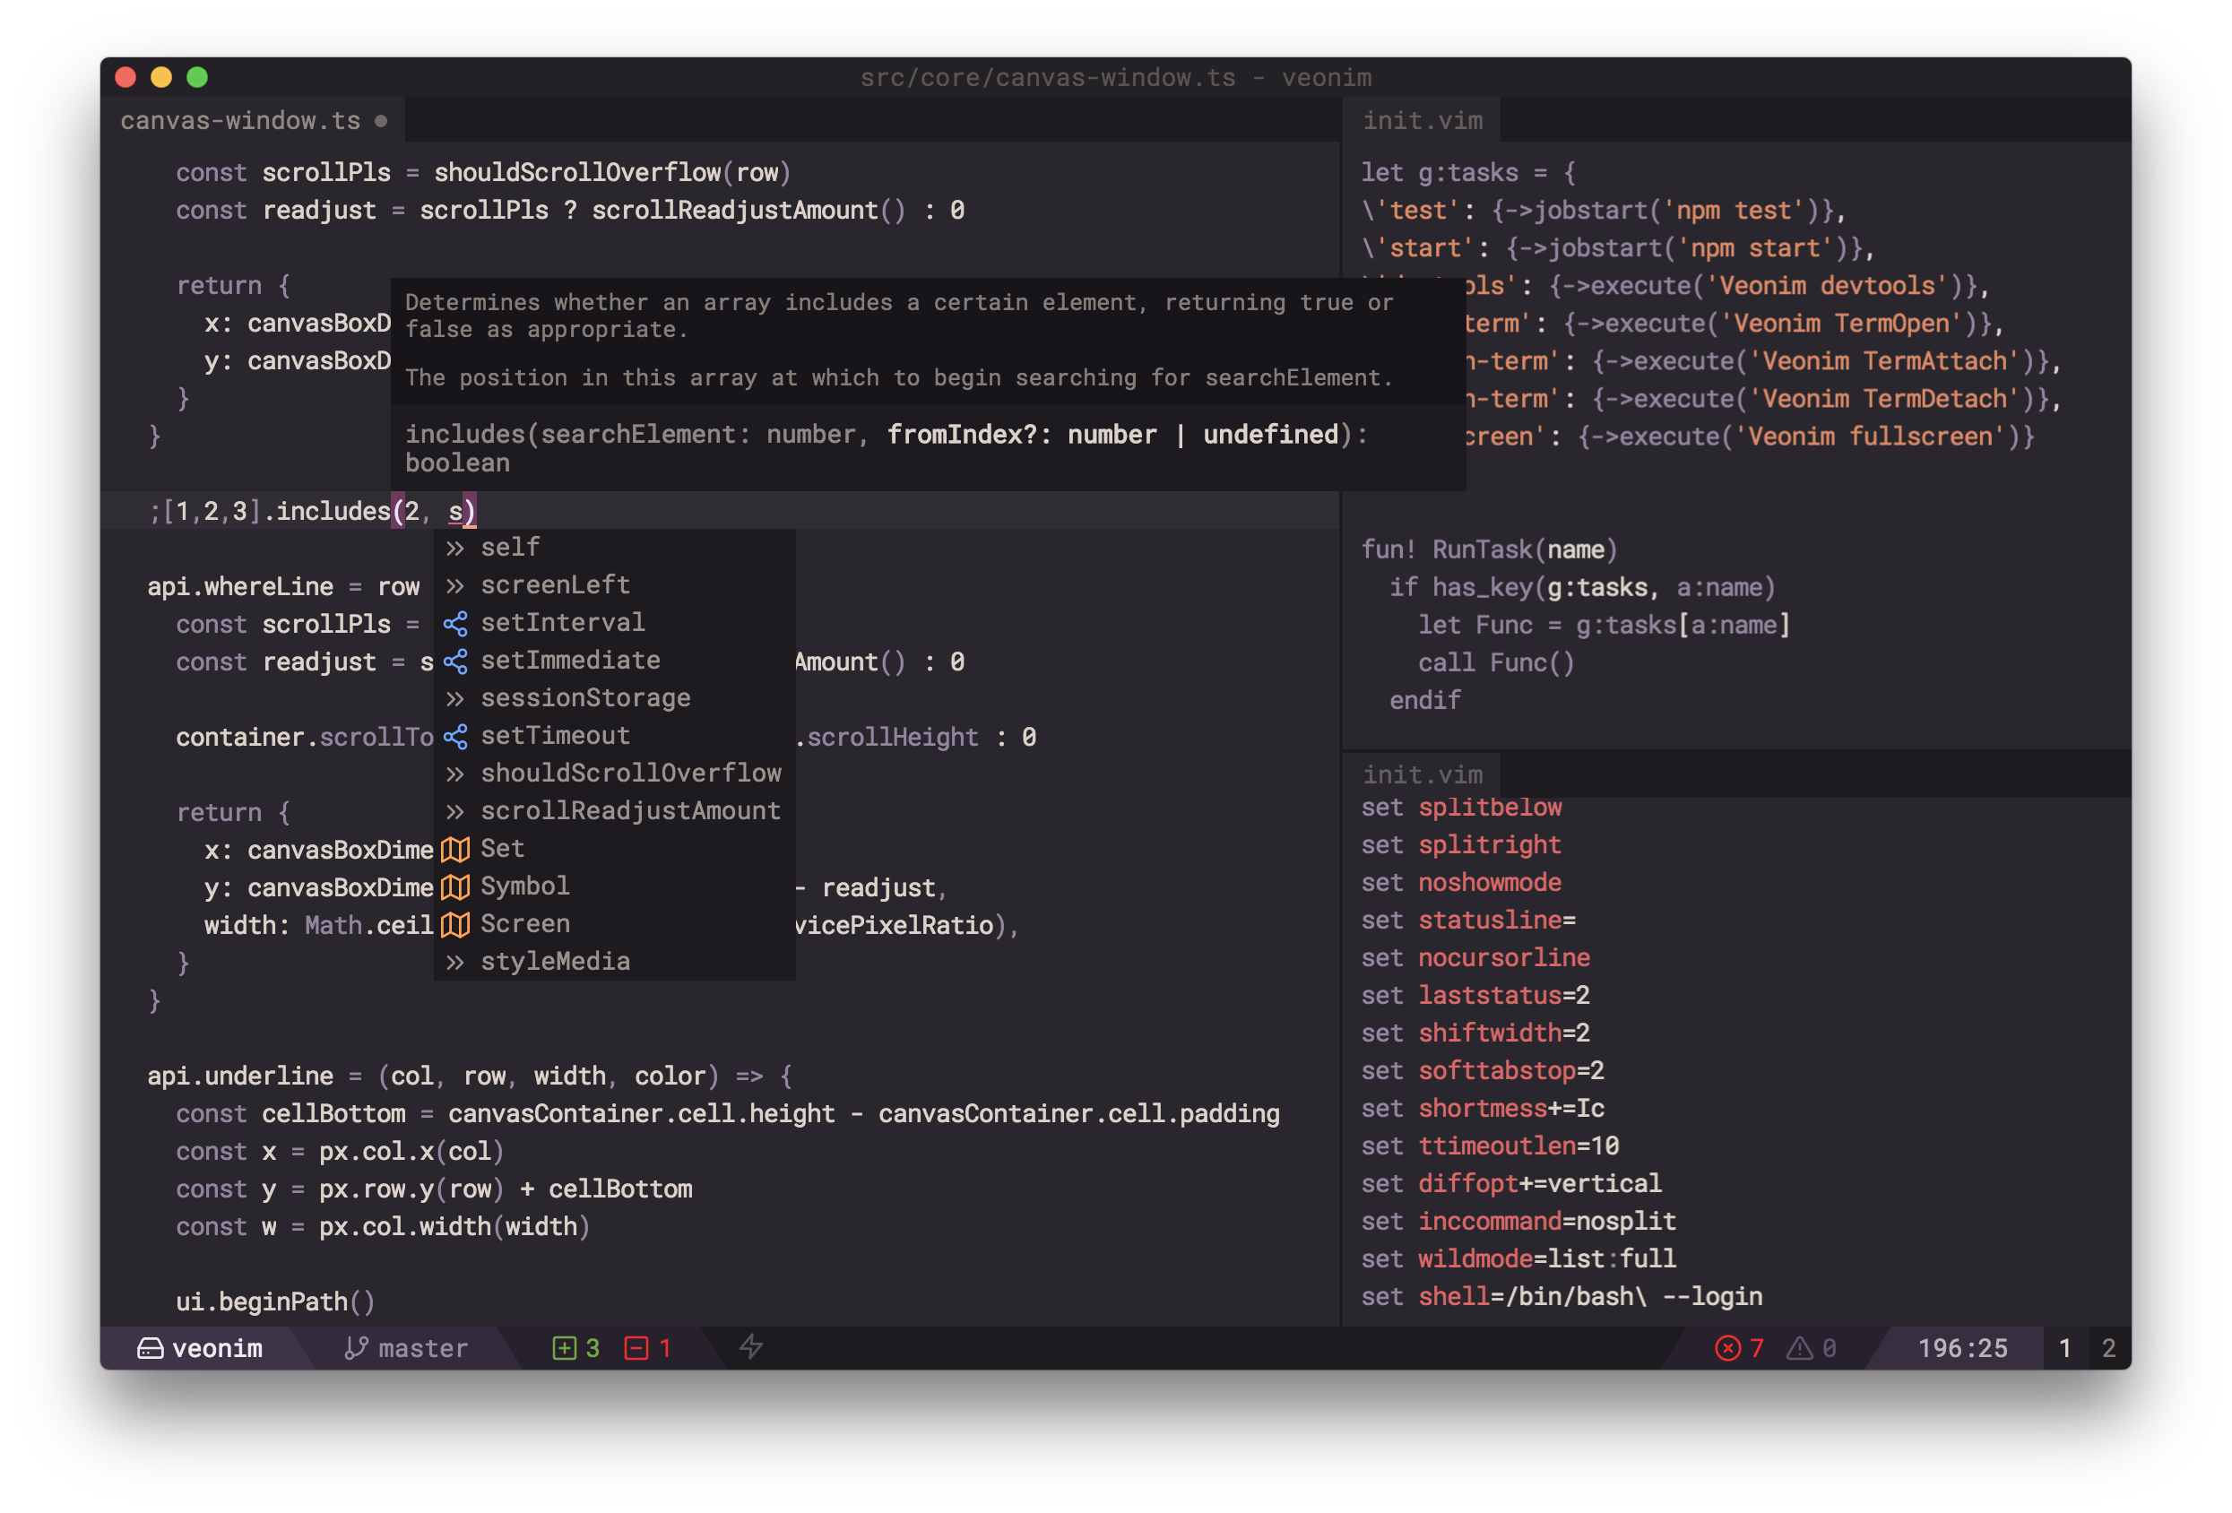Viewport: 2232px width, 1513px height.
Task: Switch to tab number 2 in statusbar
Action: point(2108,1349)
